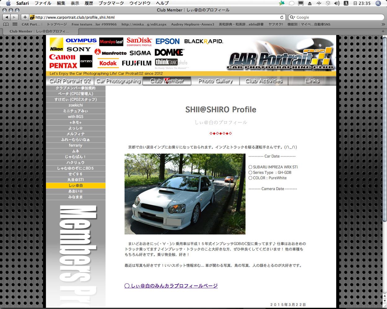Screen dimensions: 387x309
Task: Open the ブックマーク menu
Action: point(111,3)
